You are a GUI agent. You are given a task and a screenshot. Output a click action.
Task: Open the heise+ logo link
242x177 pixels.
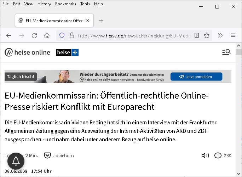point(67,52)
